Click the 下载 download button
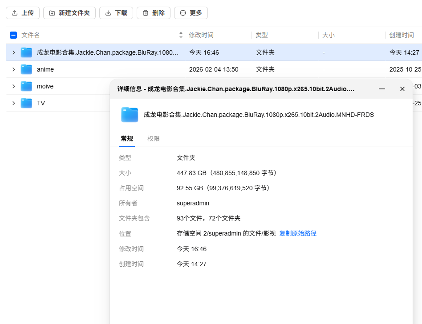Image resolution: width=422 pixels, height=324 pixels. [116, 13]
